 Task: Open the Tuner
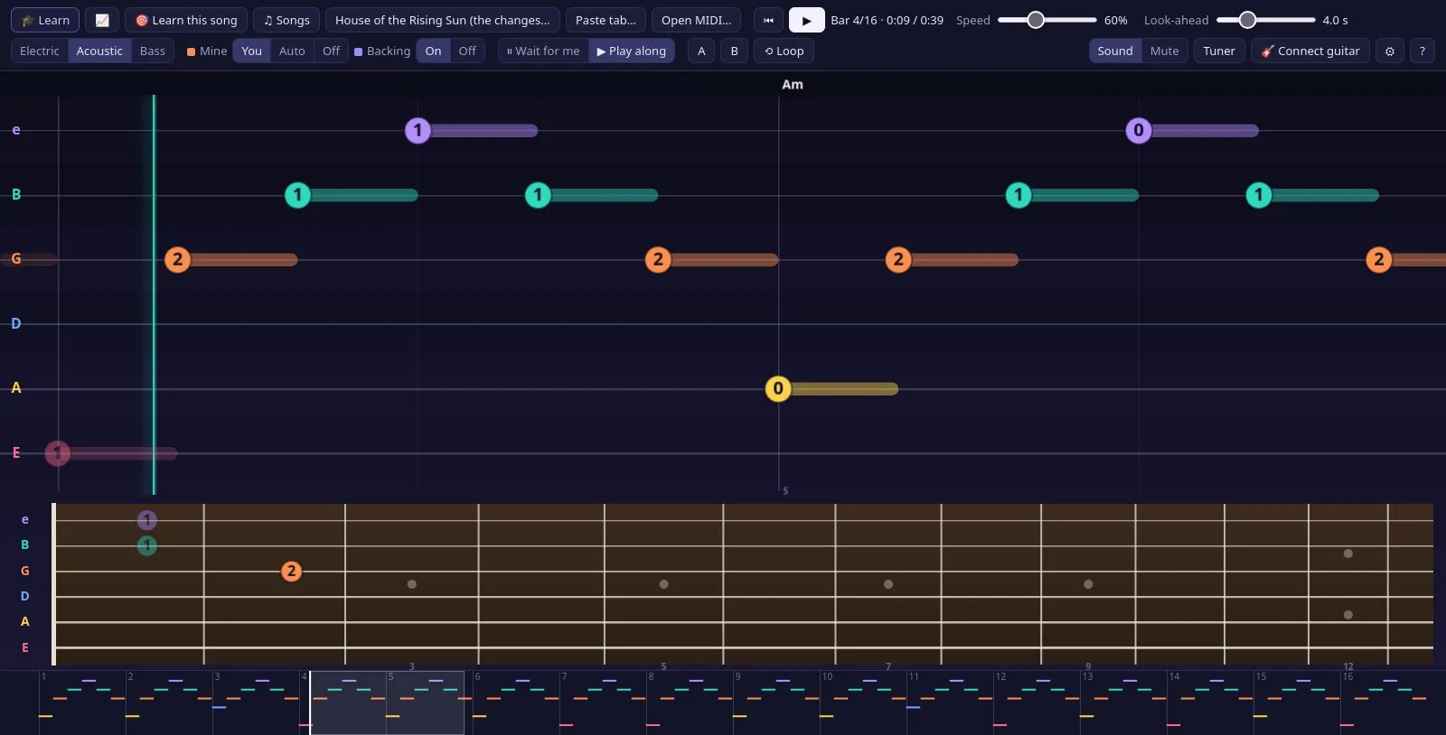tap(1219, 51)
